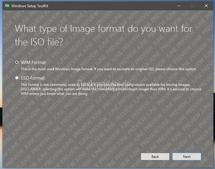Click the Next button

point(187,157)
